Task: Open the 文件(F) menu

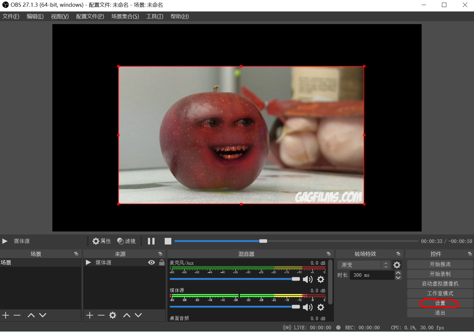Action: coord(11,16)
